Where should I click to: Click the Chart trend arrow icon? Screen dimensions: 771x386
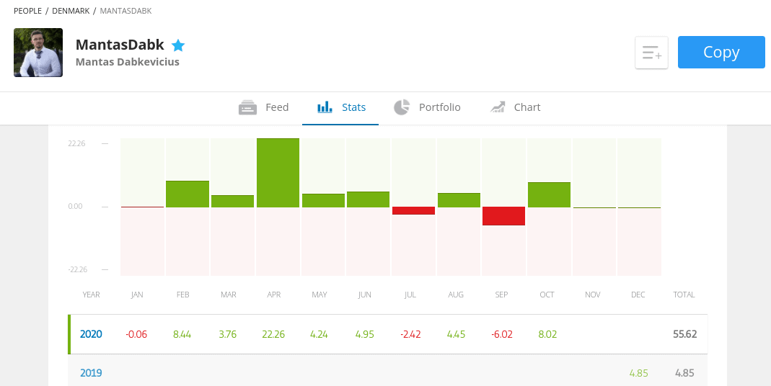[x=498, y=107]
